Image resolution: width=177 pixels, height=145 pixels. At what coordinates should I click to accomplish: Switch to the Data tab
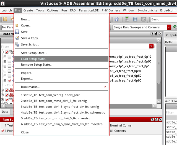pyautogui.click(x=5, y=112)
